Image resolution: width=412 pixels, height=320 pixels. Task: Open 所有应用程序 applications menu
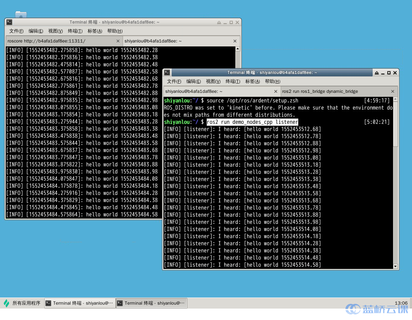(22, 303)
